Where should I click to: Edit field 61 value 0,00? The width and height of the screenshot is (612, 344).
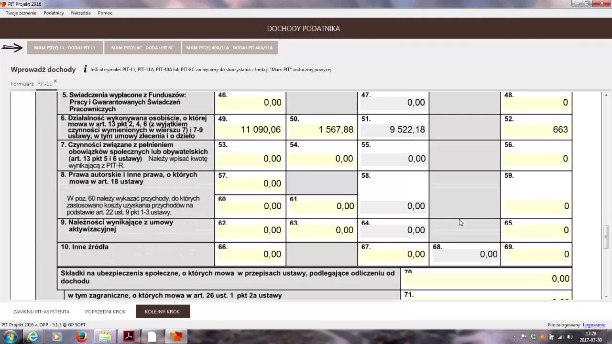(x=322, y=206)
